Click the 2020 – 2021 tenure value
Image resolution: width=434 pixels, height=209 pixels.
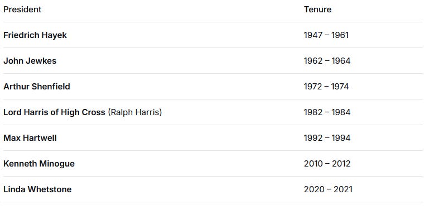[x=328, y=189]
